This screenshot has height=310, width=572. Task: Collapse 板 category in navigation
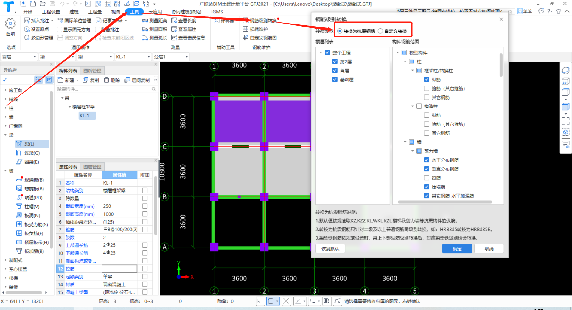(x=5, y=171)
